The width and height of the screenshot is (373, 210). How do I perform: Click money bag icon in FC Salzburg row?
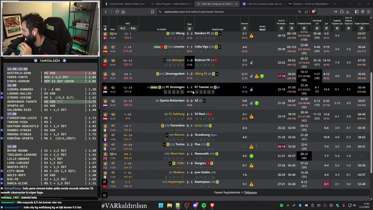[251, 117]
